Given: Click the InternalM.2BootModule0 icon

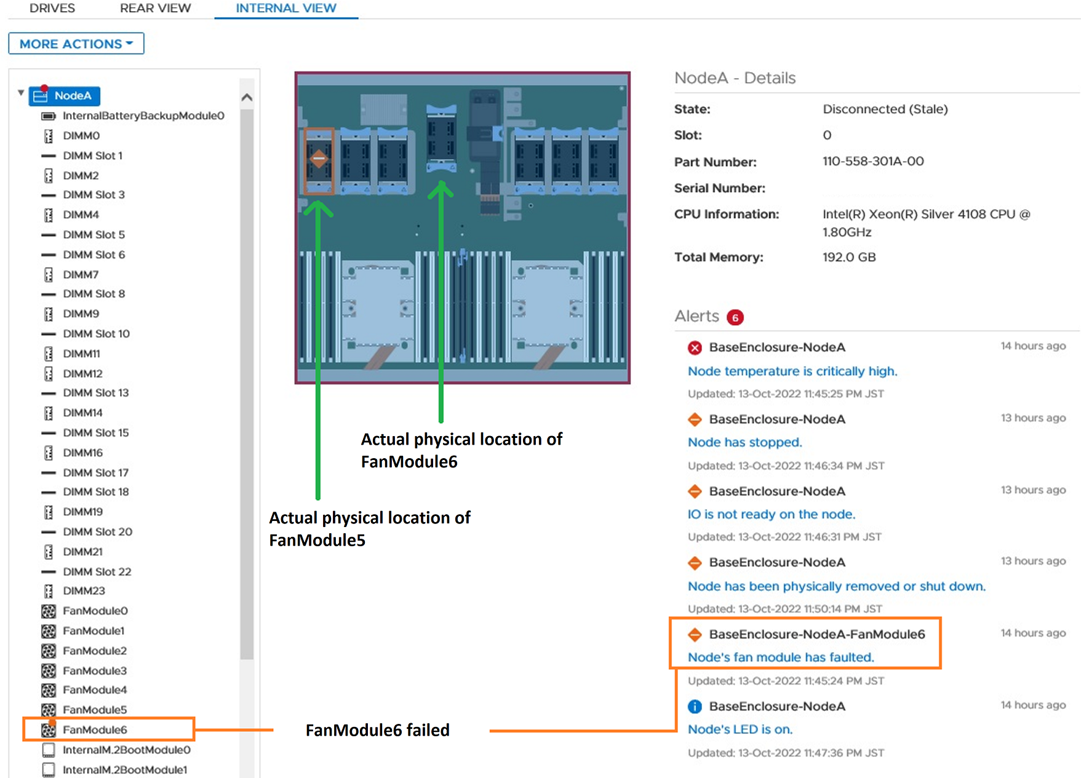Looking at the screenshot, I should point(49,750).
